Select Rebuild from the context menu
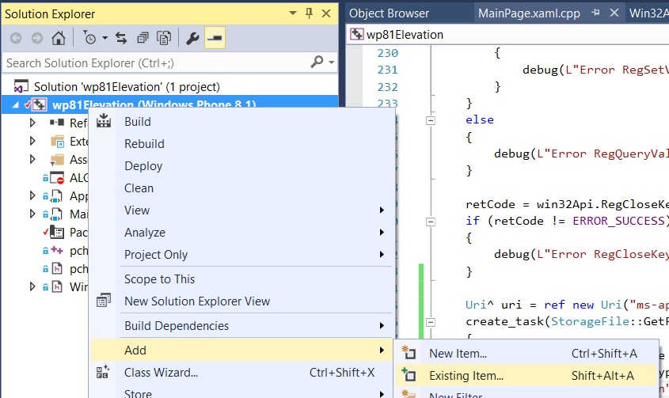The image size is (669, 398). pos(241,144)
